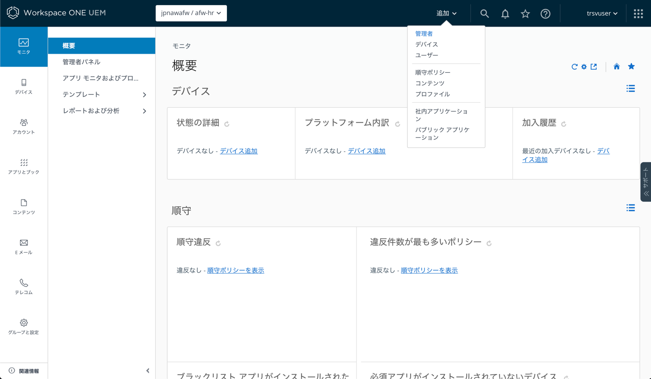Export page via the pop-out icon
651x379 pixels.
pyautogui.click(x=594, y=67)
